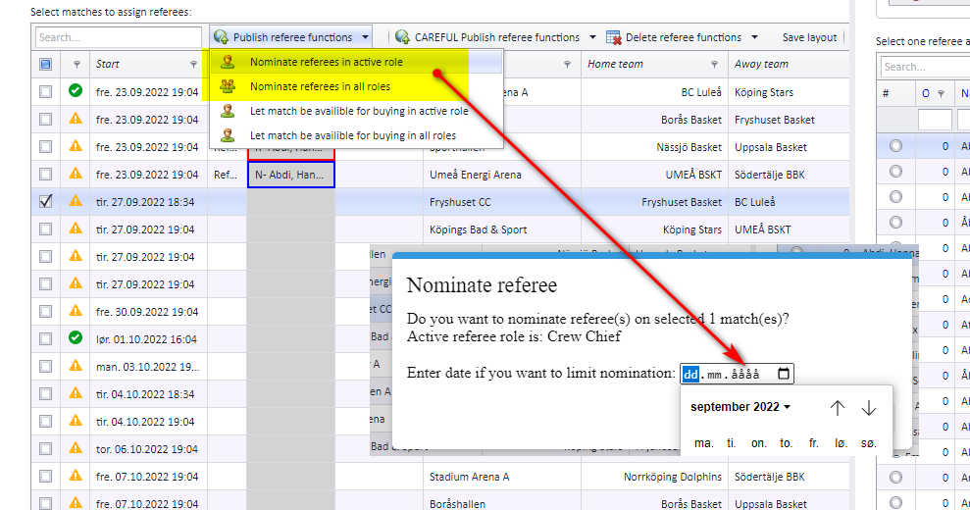The image size is (970, 510).
Task: Toggle the select-all checkbox in table header
Action: [x=46, y=65]
